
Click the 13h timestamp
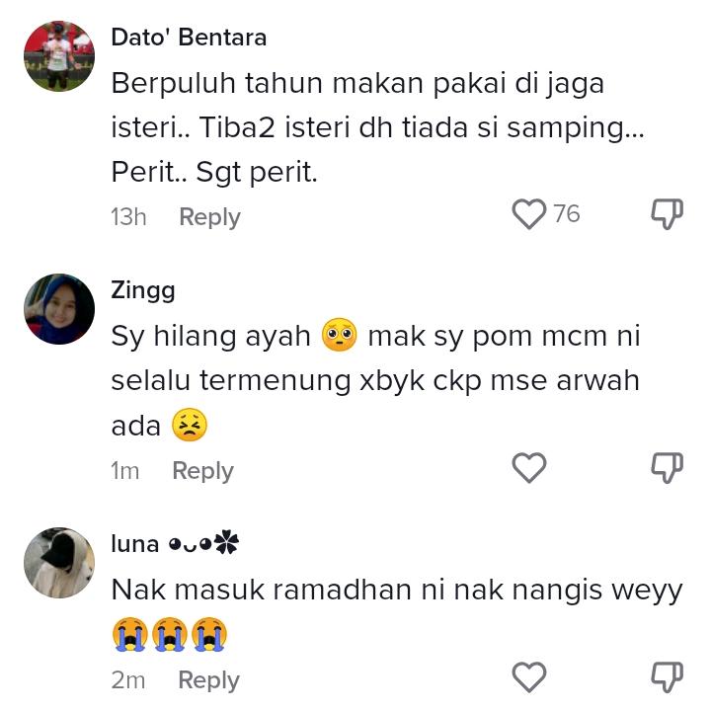click(128, 217)
